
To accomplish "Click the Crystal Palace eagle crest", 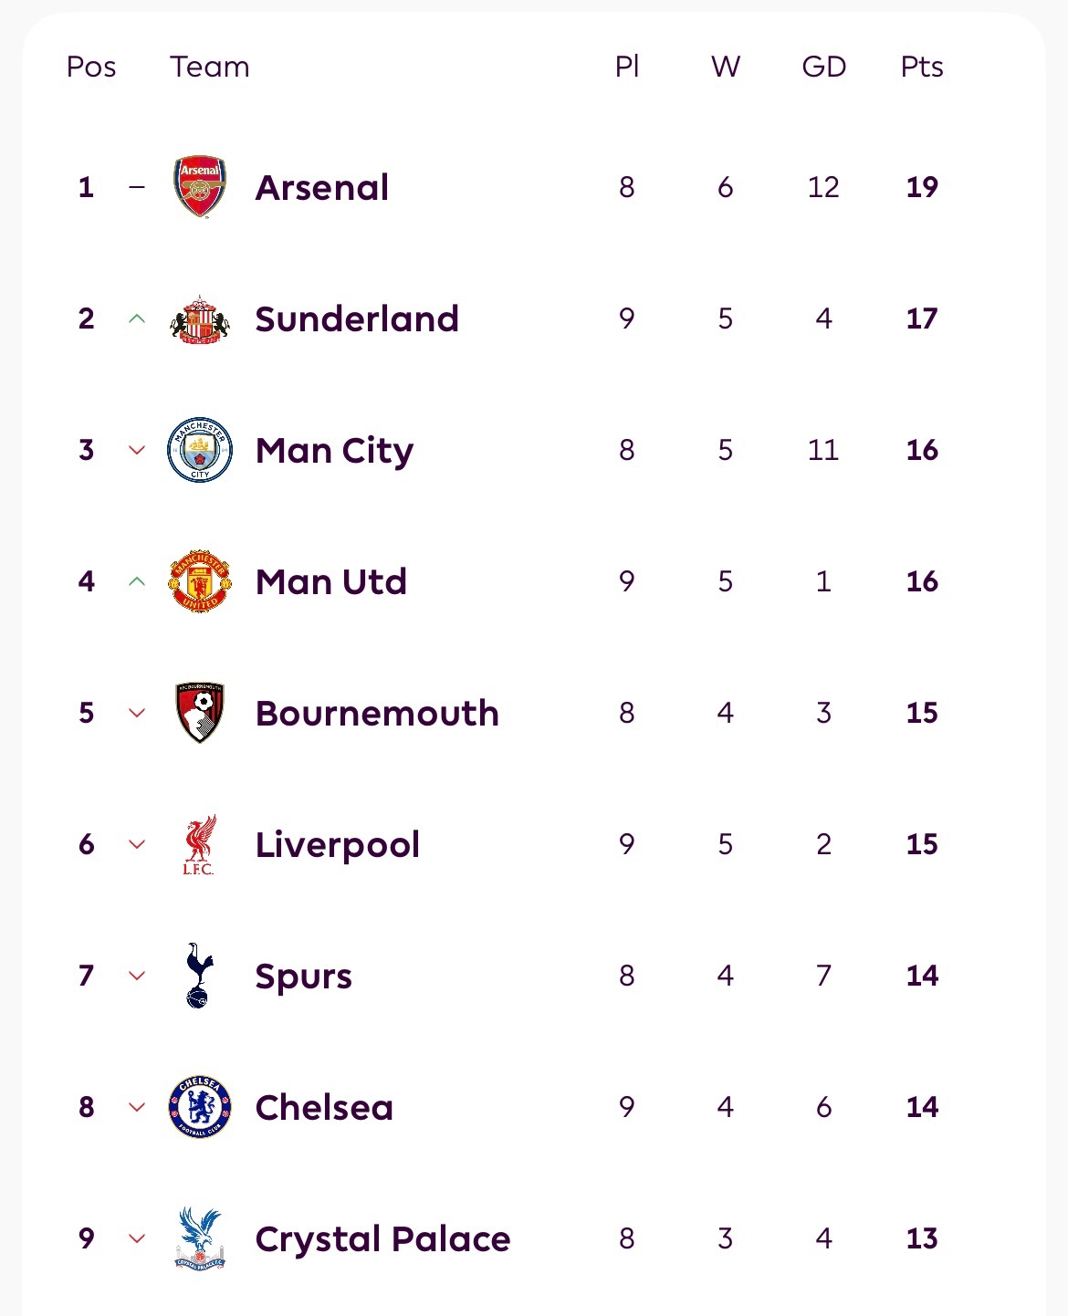I will click(199, 1238).
